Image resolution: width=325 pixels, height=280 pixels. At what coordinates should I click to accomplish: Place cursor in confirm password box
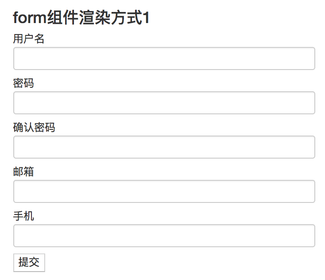164,147
